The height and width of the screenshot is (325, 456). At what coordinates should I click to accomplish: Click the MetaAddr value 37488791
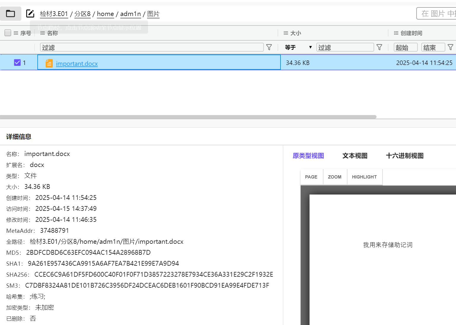click(x=55, y=230)
